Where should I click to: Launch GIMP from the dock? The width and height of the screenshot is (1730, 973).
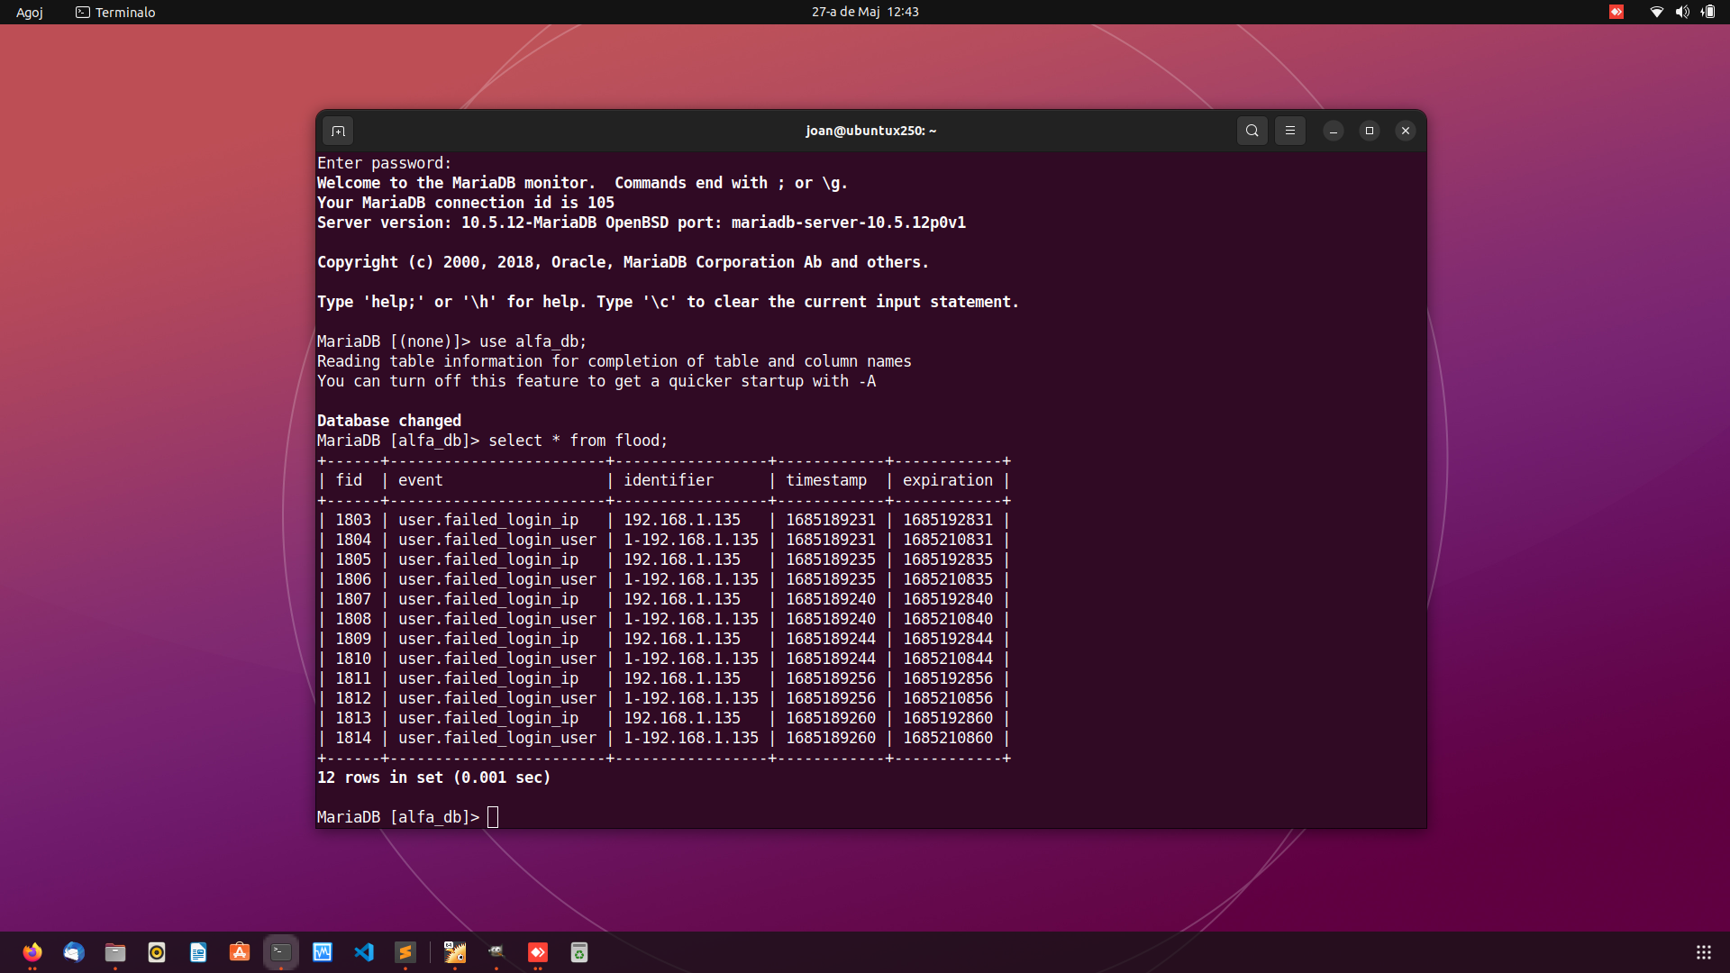click(496, 952)
